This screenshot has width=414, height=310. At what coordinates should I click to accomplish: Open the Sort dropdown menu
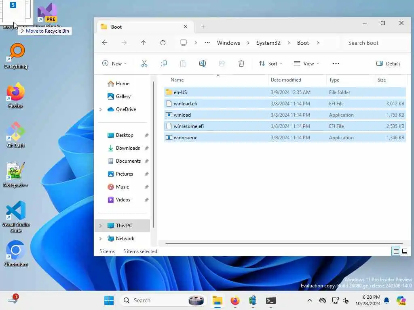coord(270,63)
